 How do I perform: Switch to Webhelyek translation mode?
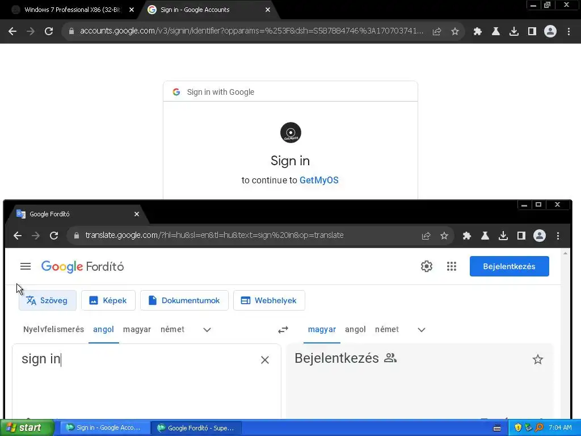pyautogui.click(x=269, y=300)
